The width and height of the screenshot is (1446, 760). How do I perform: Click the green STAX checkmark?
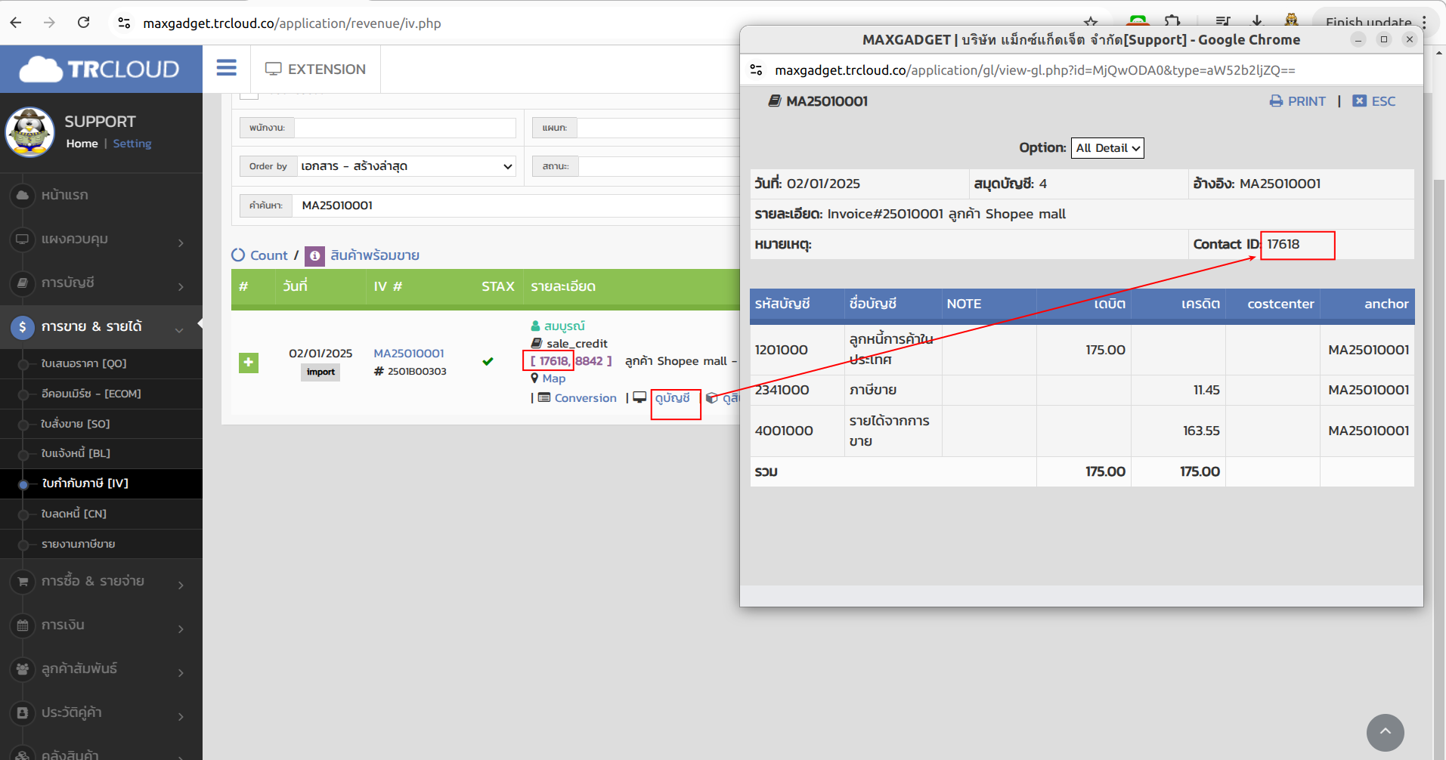coord(488,361)
